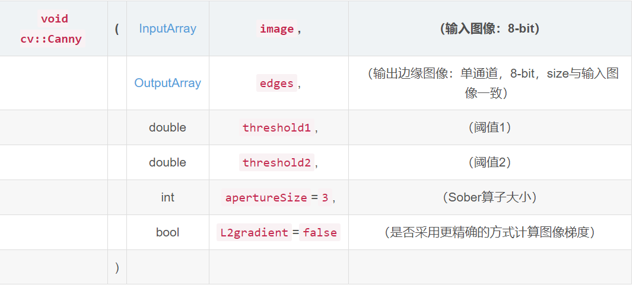Click the default value 3 code
The height and width of the screenshot is (285, 636).
coord(325,197)
